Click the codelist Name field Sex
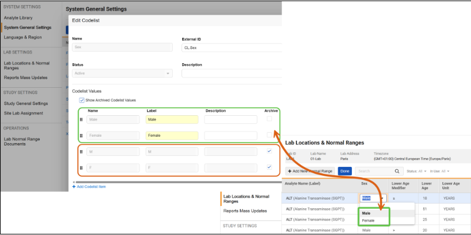The width and height of the screenshot is (471, 235). pyautogui.click(x=122, y=47)
